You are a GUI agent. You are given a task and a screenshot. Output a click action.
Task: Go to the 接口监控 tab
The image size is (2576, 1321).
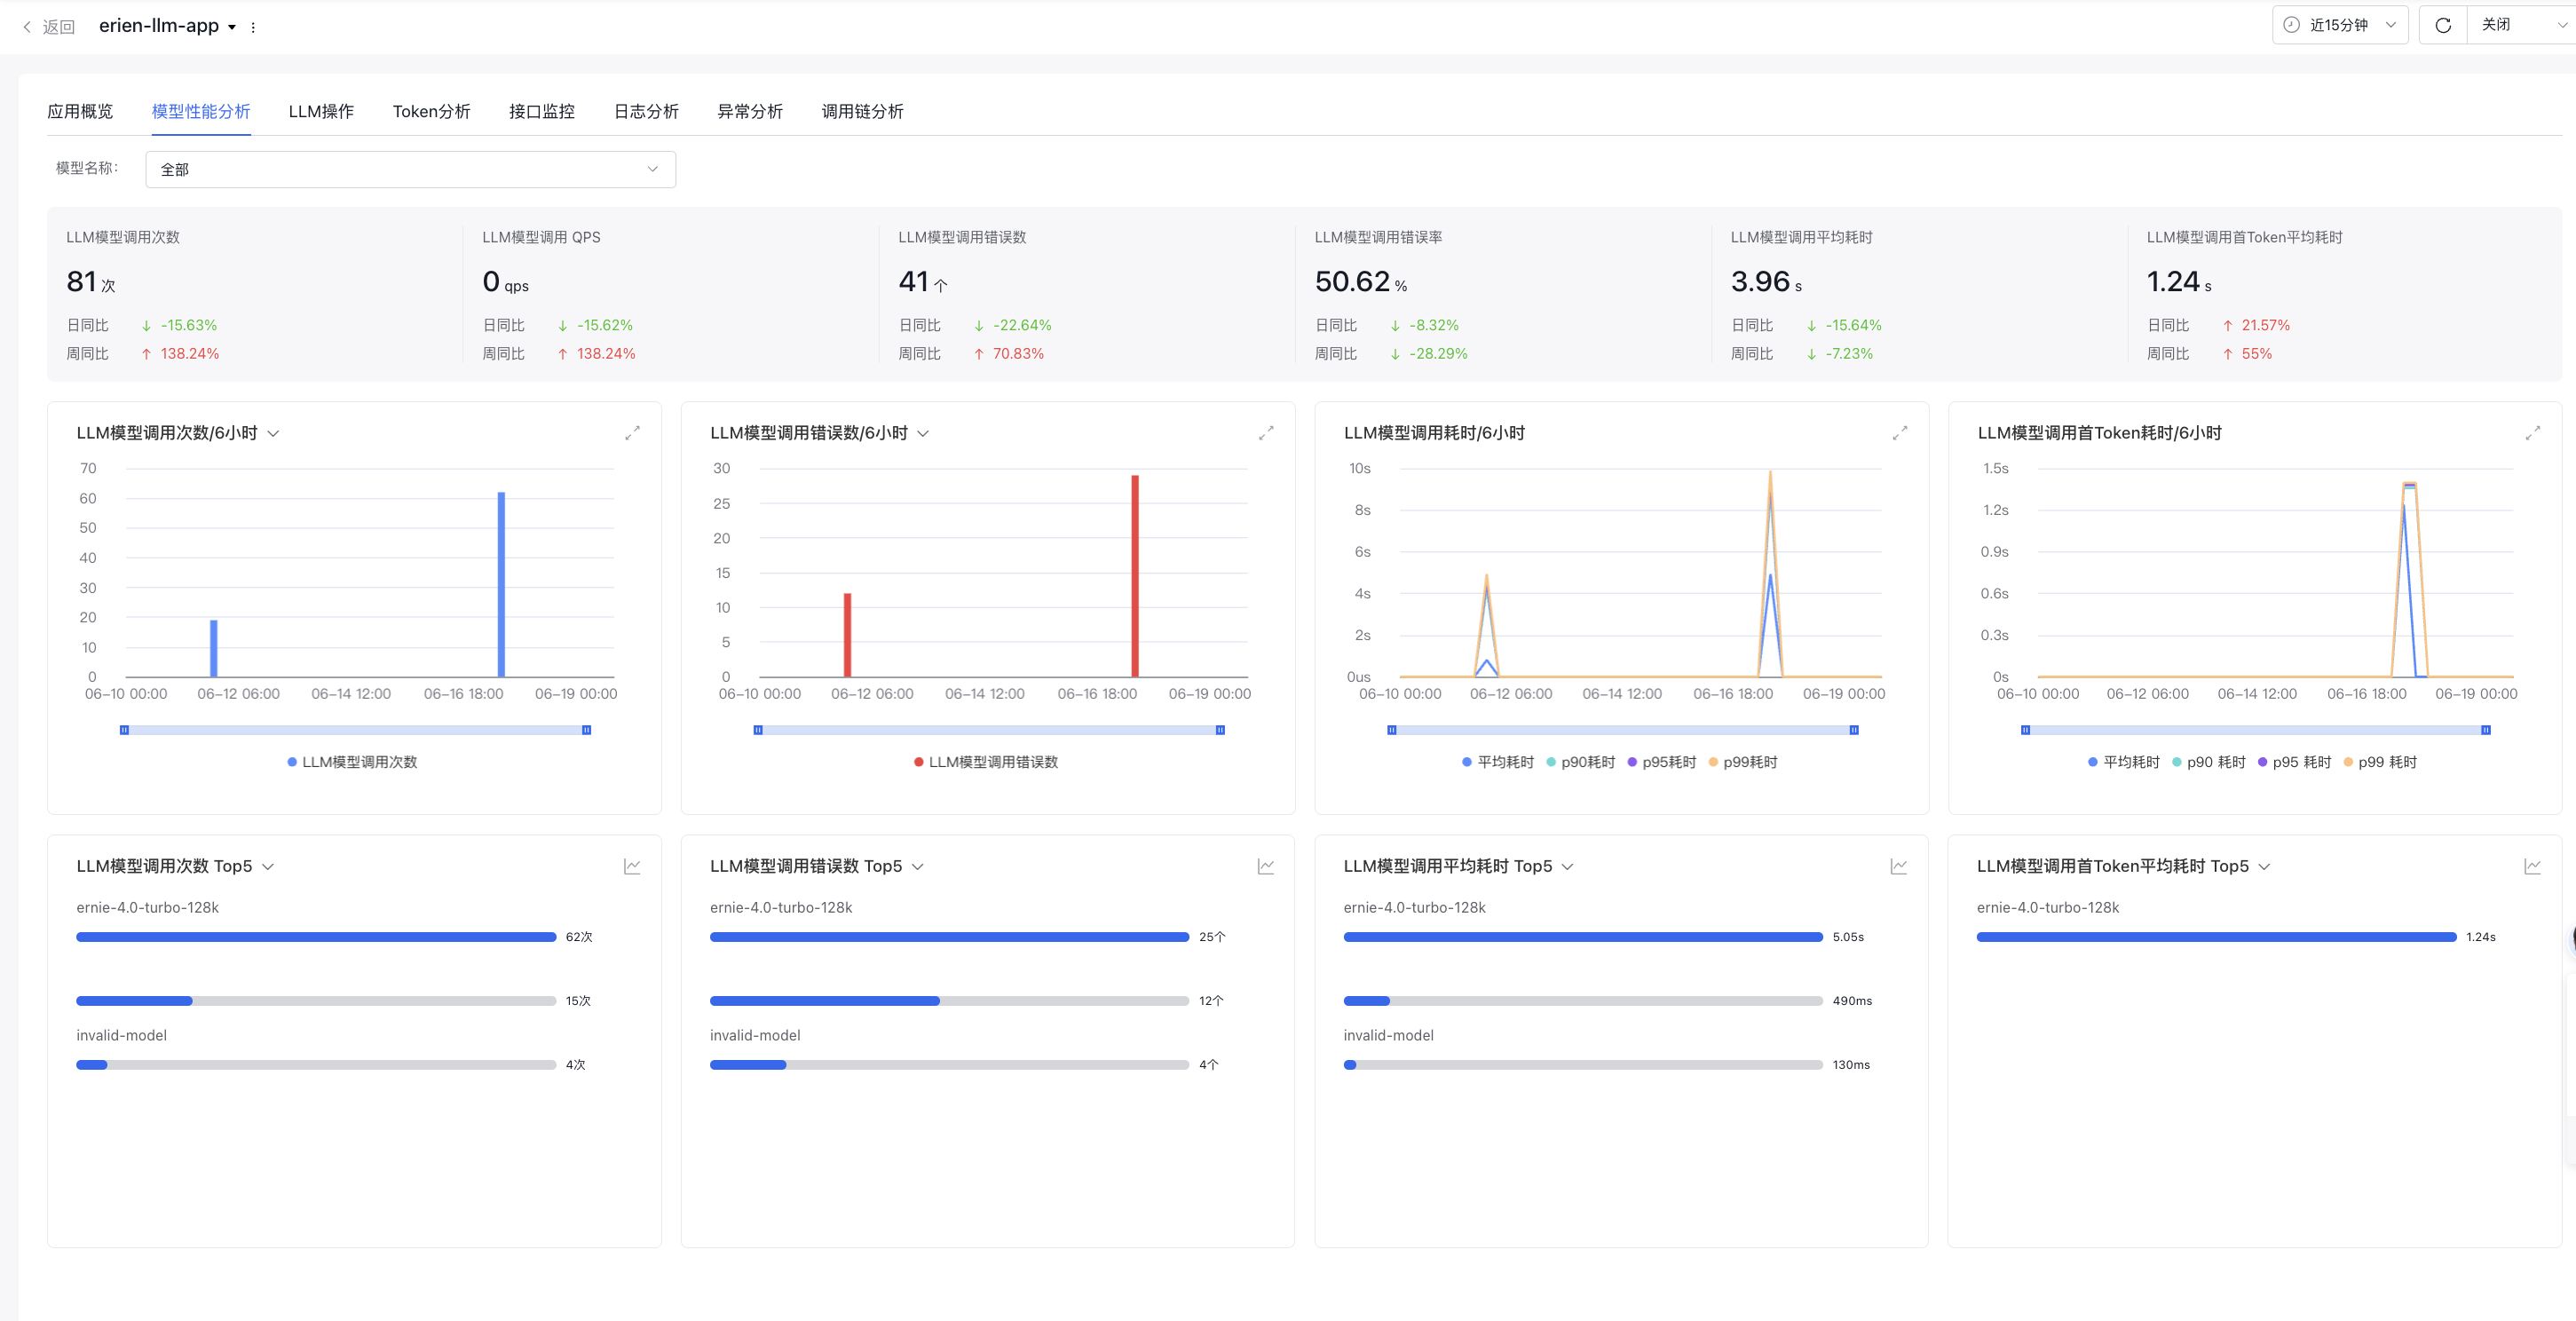coord(542,111)
